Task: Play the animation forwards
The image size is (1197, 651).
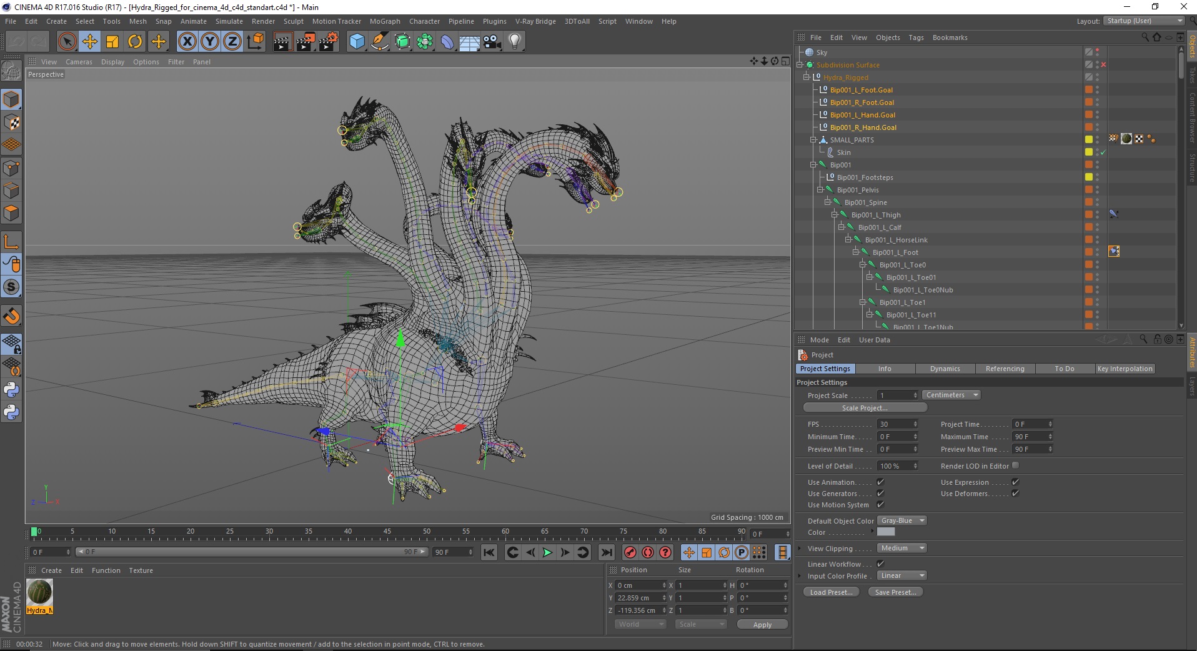Action: [547, 552]
